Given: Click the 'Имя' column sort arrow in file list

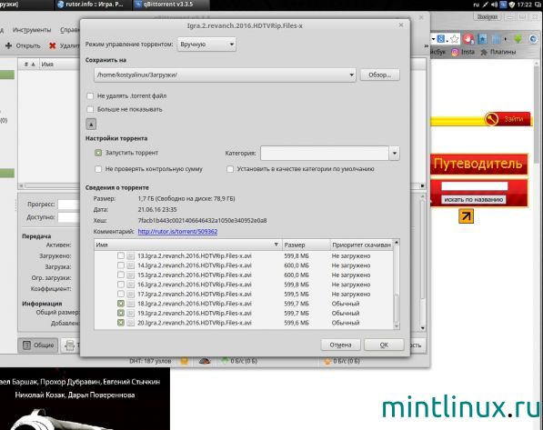Looking at the screenshot, I should (276, 245).
